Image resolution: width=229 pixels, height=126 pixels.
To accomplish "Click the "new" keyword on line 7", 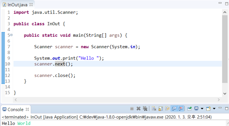I will click(x=85, y=47).
